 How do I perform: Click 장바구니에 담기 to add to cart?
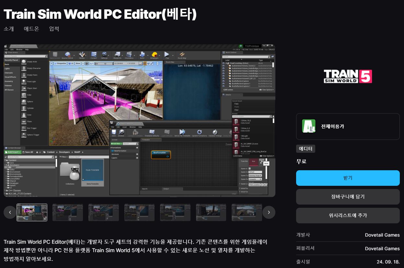[x=348, y=197]
